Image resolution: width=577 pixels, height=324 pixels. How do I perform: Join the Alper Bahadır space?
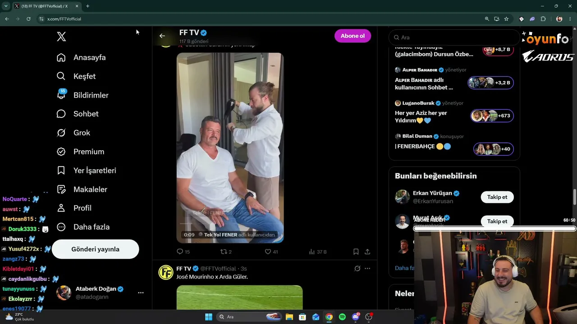[x=490, y=83]
